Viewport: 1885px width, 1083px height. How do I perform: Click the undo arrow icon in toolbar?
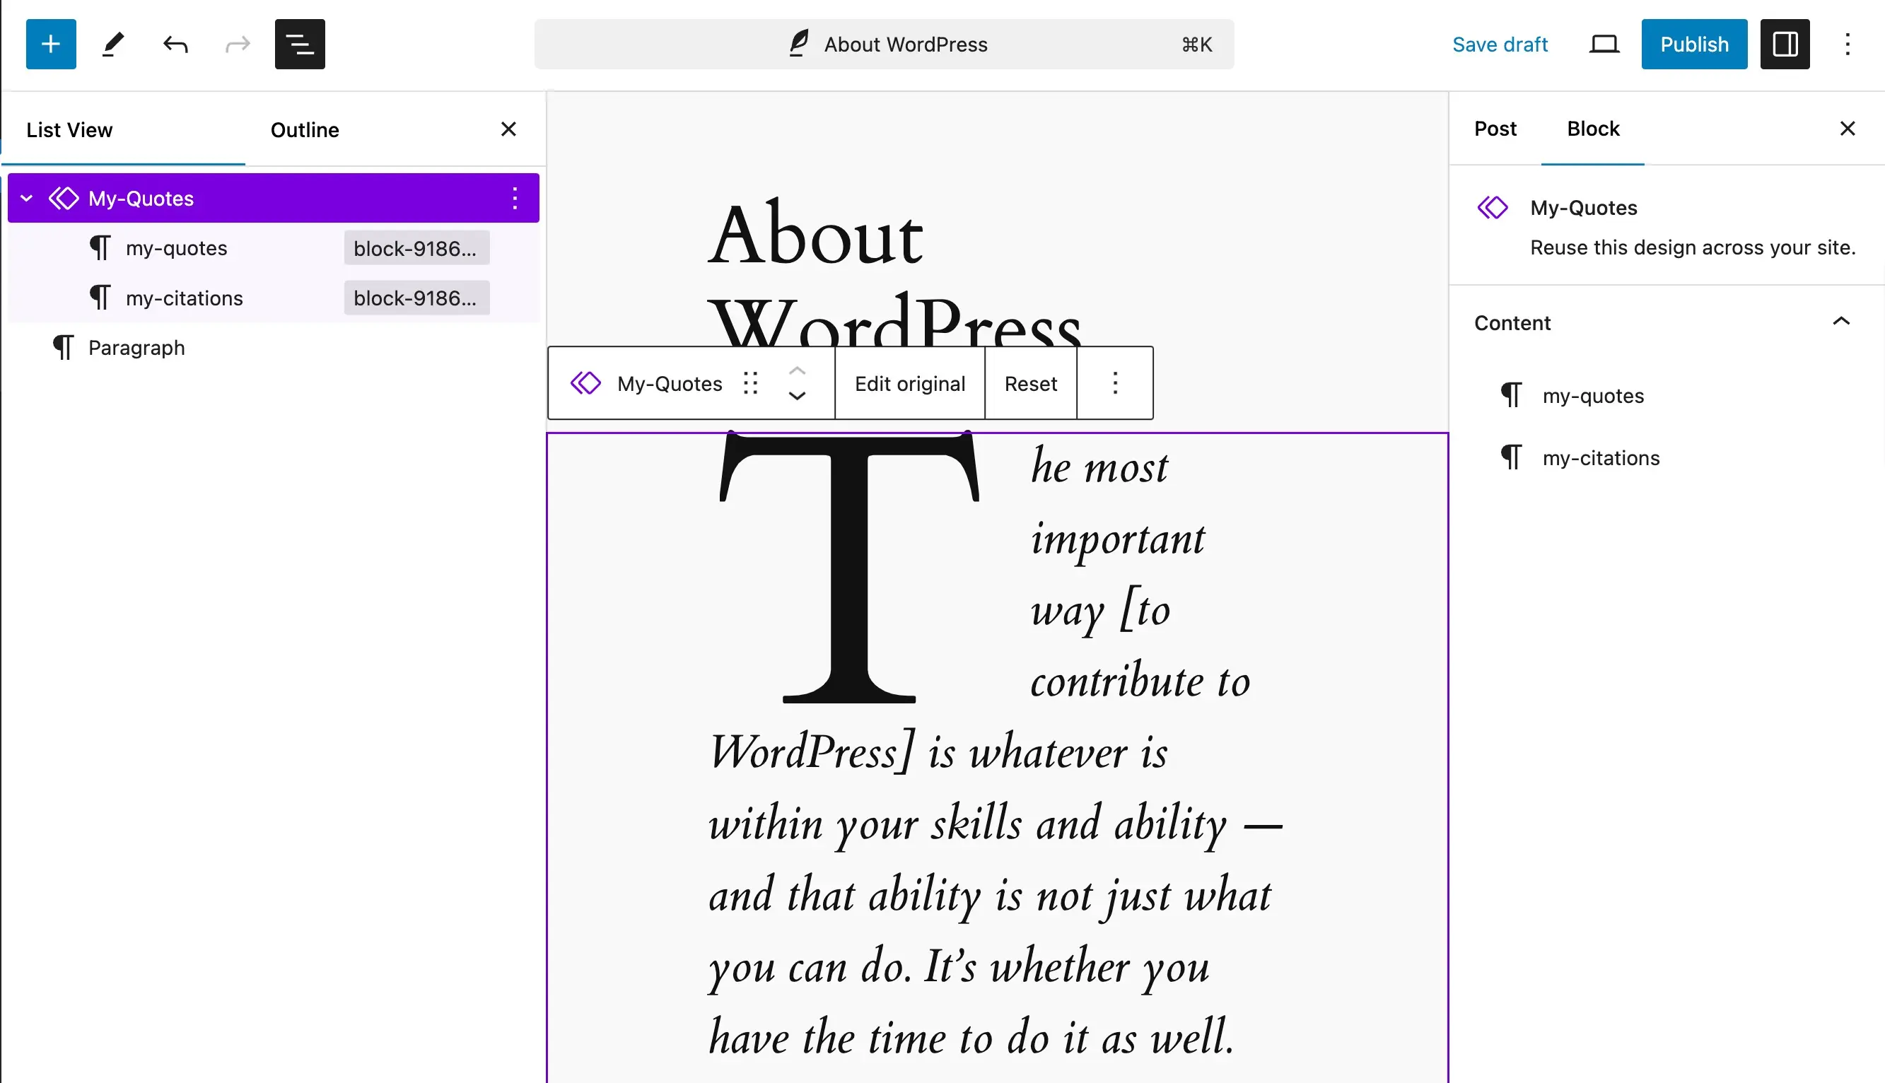tap(175, 44)
